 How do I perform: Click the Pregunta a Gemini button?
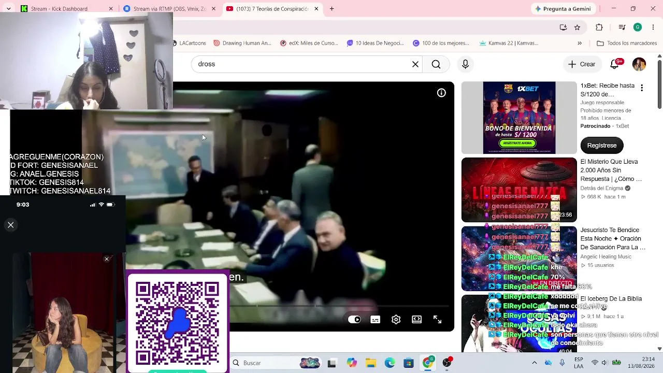(x=563, y=9)
